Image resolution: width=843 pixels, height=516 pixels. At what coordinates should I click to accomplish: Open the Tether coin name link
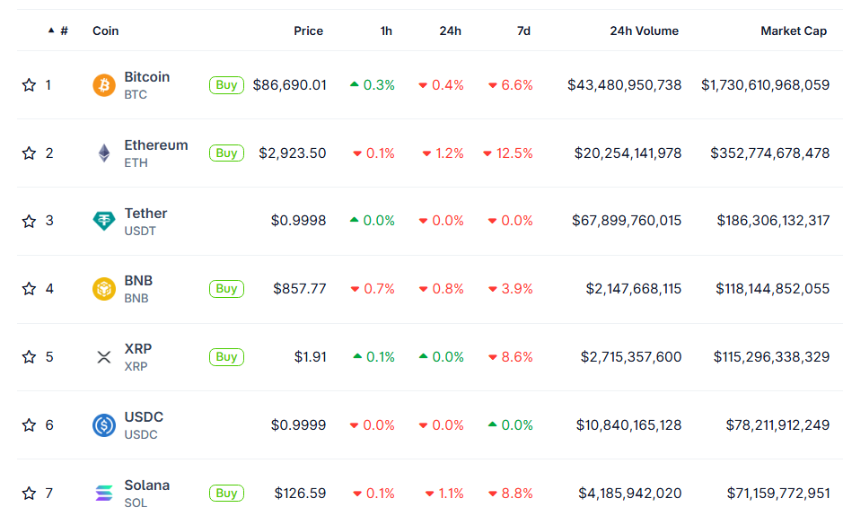click(x=145, y=214)
